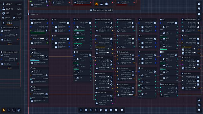Viewport: 203px width, 114px height.
Task: Collapse the Code Optimization node header
Action: tap(104, 20)
